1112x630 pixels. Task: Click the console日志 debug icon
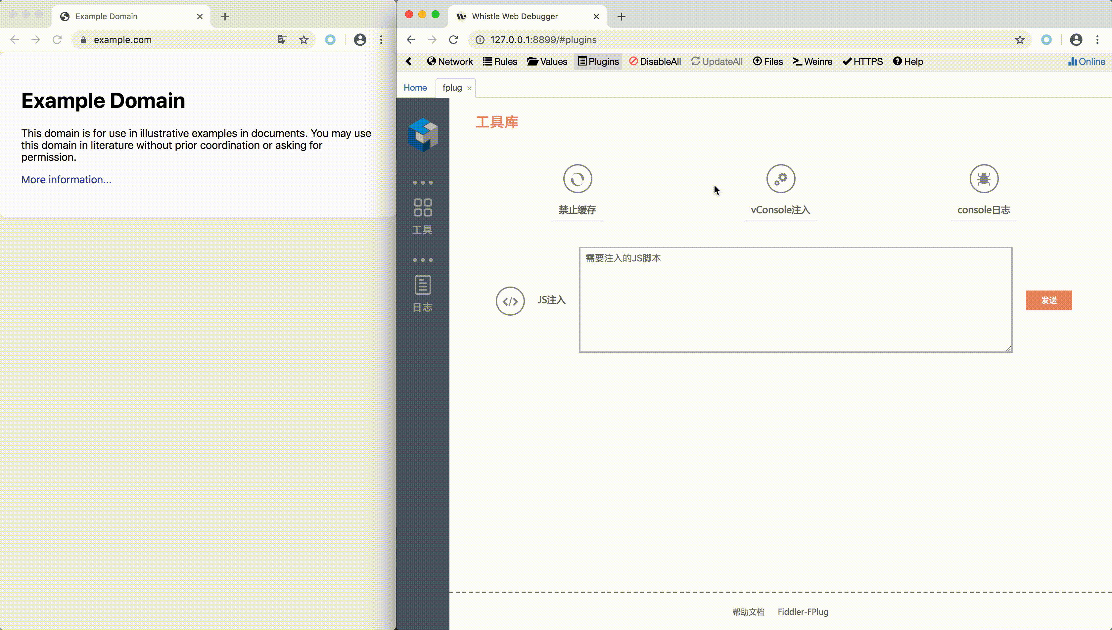coord(984,179)
